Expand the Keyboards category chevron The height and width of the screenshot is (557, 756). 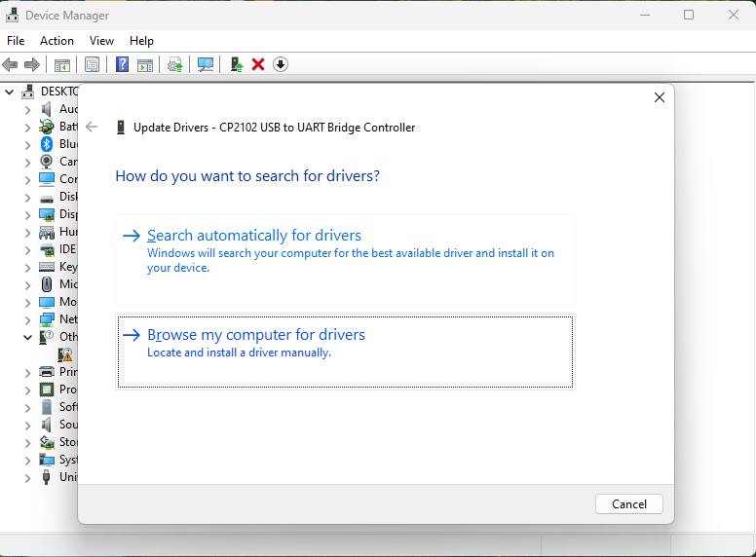pos(27,268)
